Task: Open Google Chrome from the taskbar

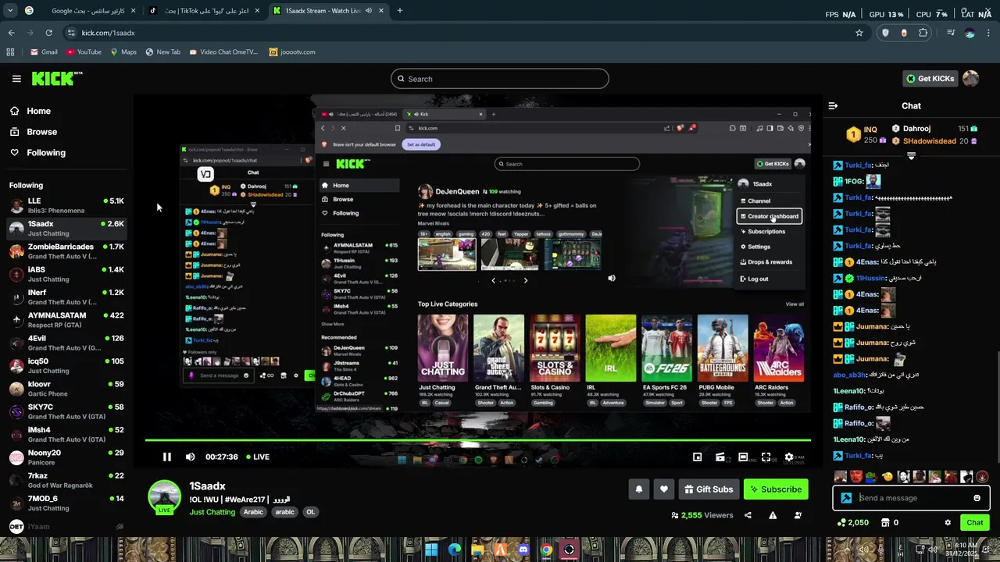Action: click(546, 550)
